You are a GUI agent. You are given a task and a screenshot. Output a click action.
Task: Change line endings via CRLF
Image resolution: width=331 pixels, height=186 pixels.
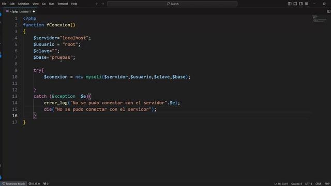pyautogui.click(x=319, y=184)
